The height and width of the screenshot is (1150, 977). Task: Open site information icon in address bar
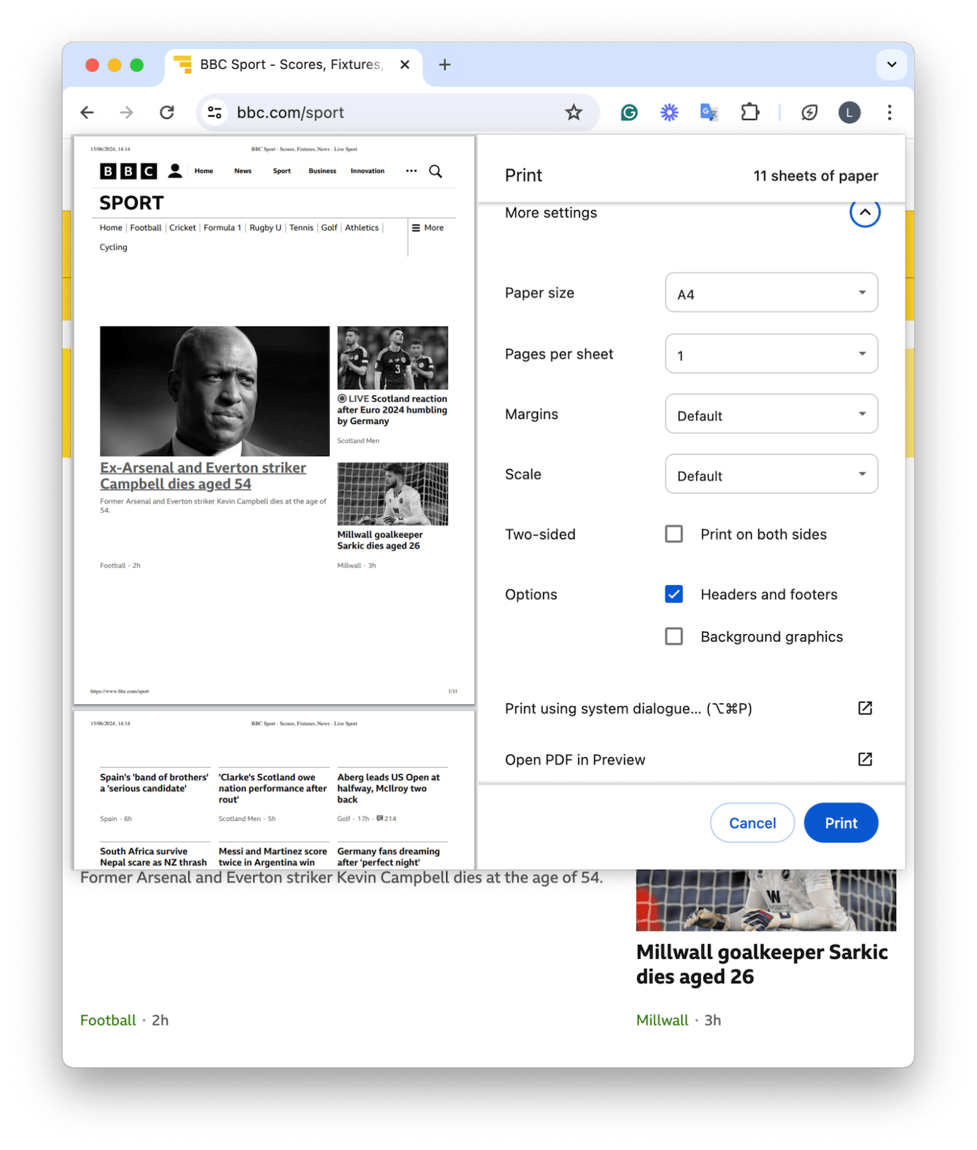(214, 112)
